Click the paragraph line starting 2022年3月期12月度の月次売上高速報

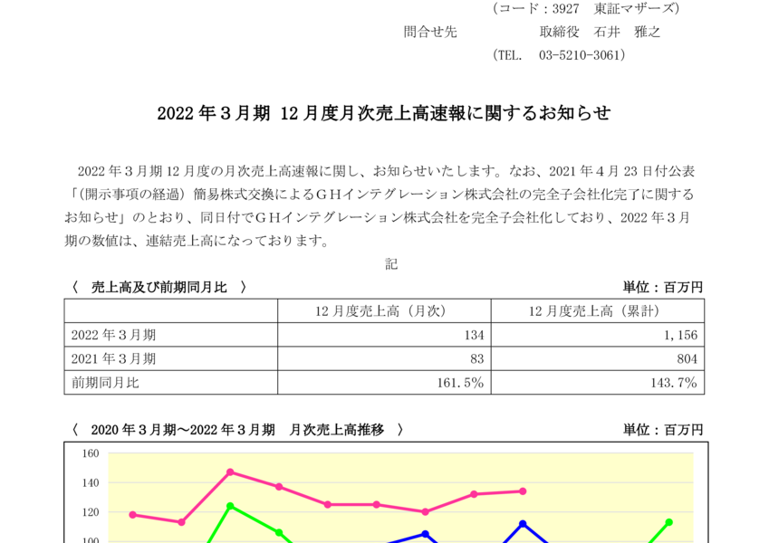point(386,171)
